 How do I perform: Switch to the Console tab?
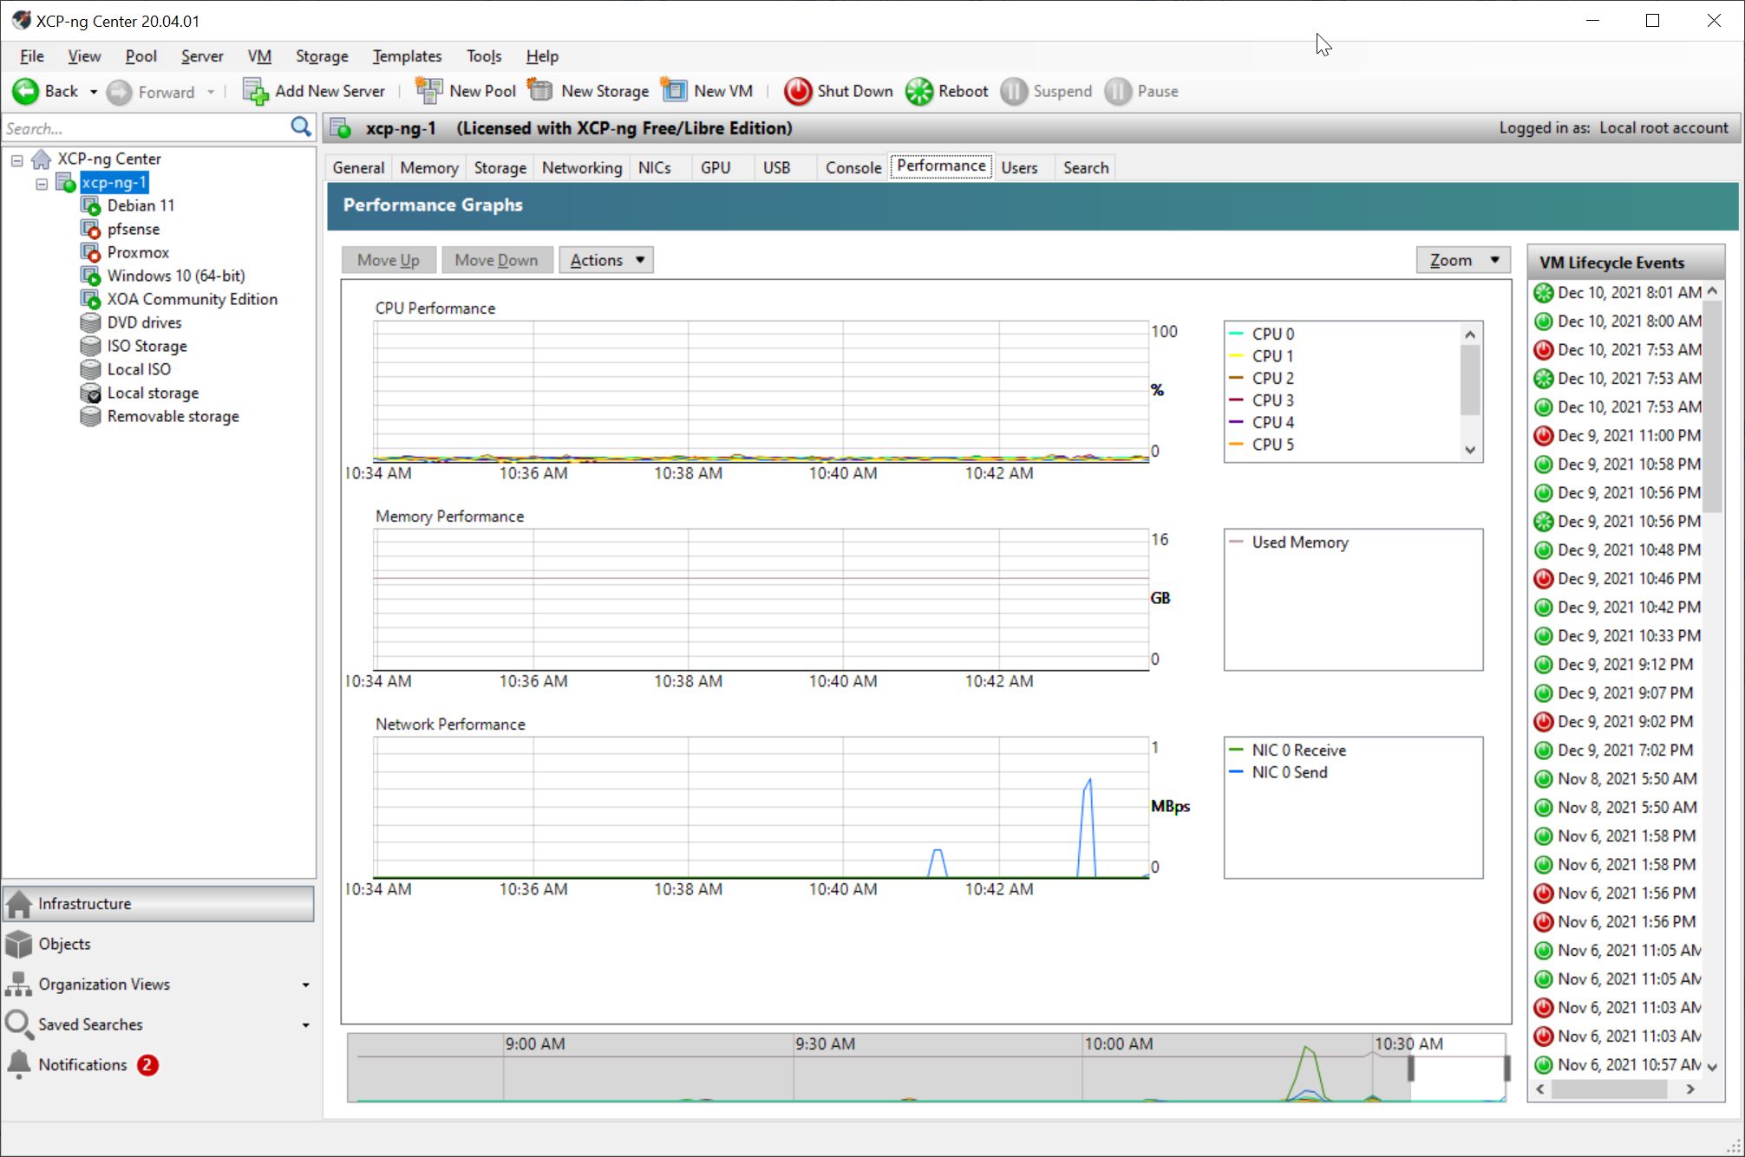(853, 167)
